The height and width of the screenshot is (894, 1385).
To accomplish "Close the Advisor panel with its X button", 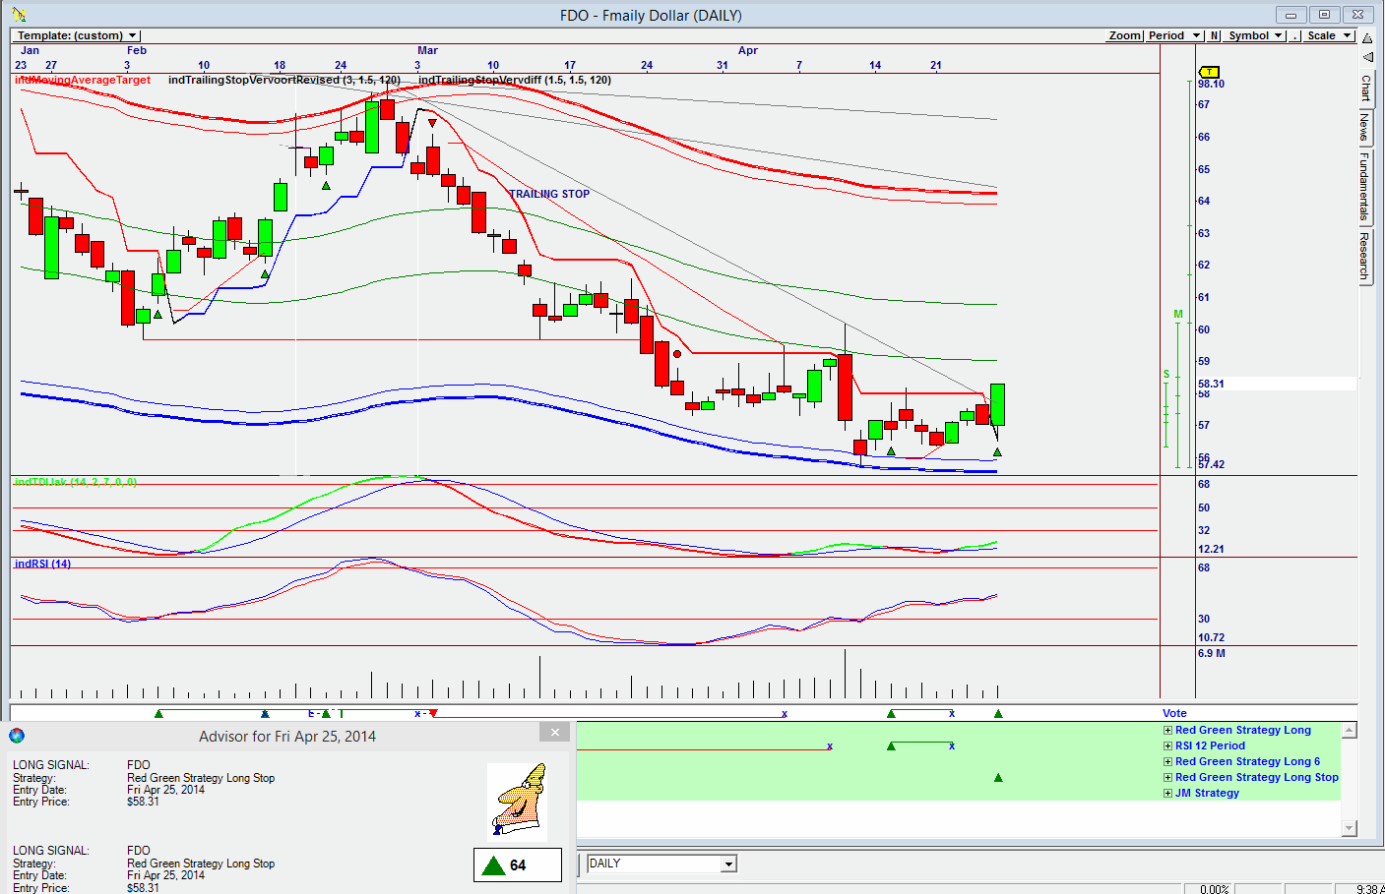I will [x=554, y=732].
